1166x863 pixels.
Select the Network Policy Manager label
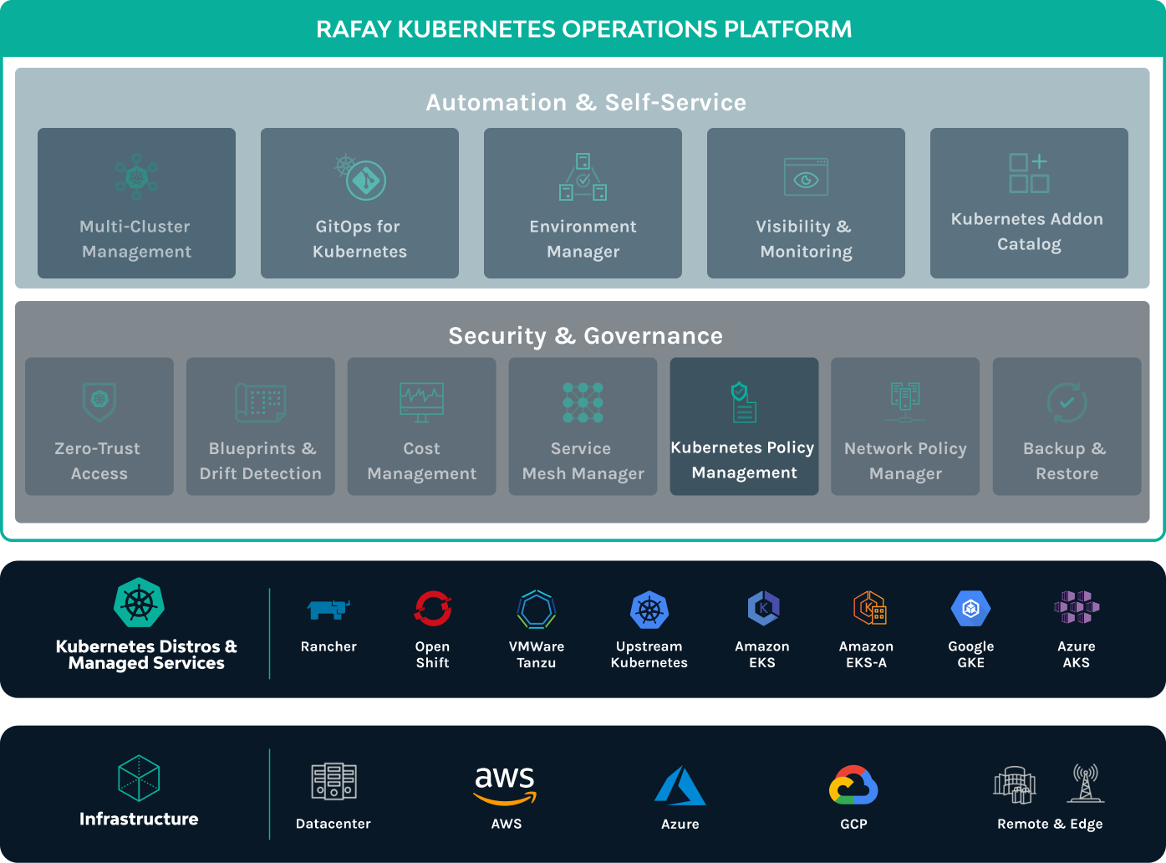point(905,461)
